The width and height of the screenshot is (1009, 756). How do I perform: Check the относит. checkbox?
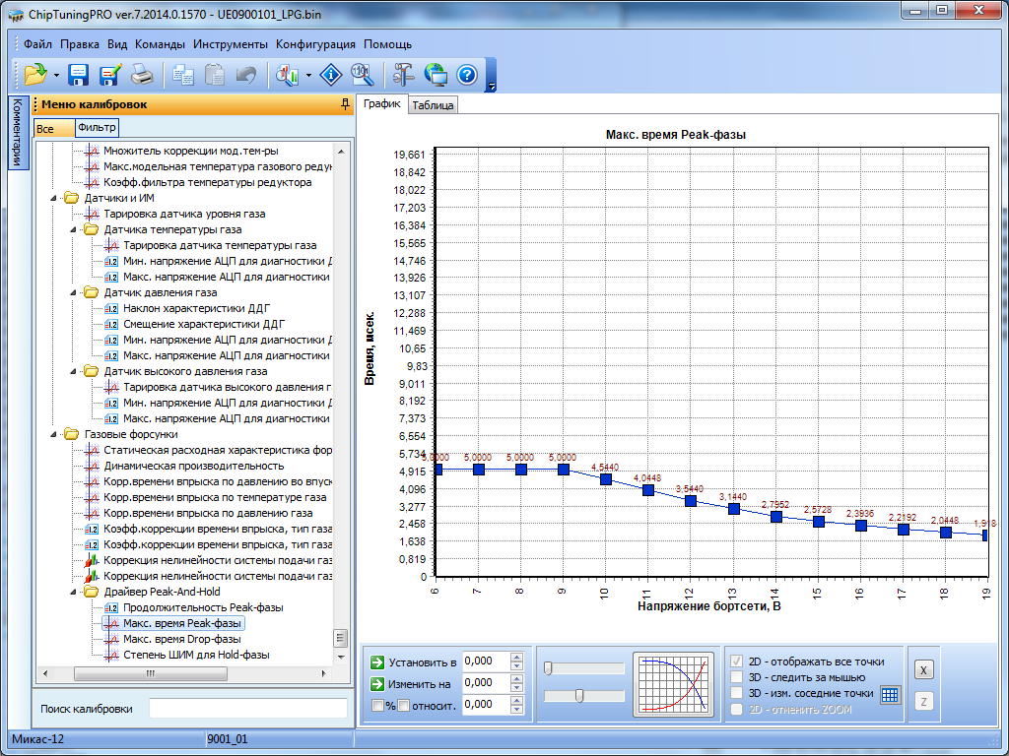403,705
